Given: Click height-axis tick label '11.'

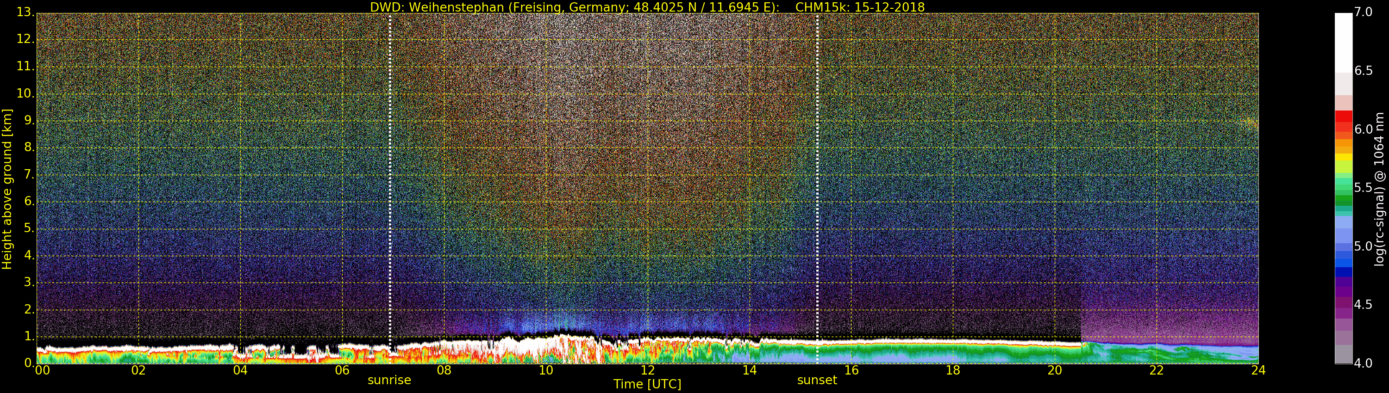Looking at the screenshot, I should (x=25, y=66).
